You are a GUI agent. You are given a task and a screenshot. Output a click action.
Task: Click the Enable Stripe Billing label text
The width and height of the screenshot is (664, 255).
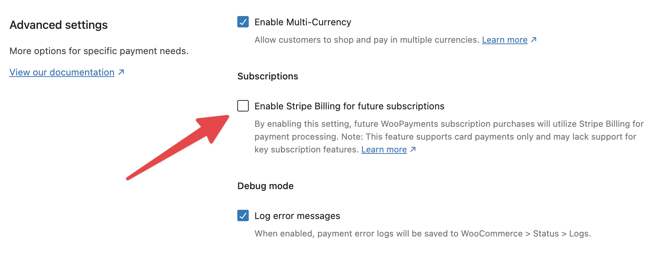pos(349,106)
